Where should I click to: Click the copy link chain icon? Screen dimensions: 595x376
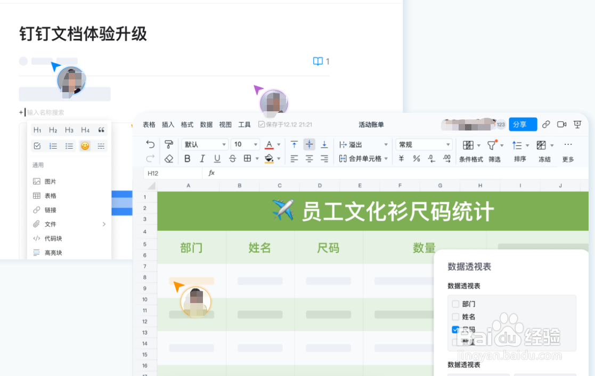pyautogui.click(x=546, y=125)
